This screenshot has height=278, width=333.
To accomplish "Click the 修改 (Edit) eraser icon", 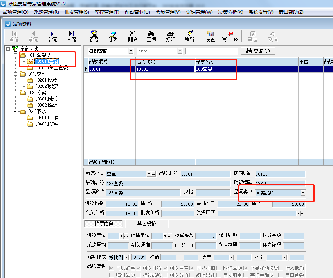I will [113, 36].
